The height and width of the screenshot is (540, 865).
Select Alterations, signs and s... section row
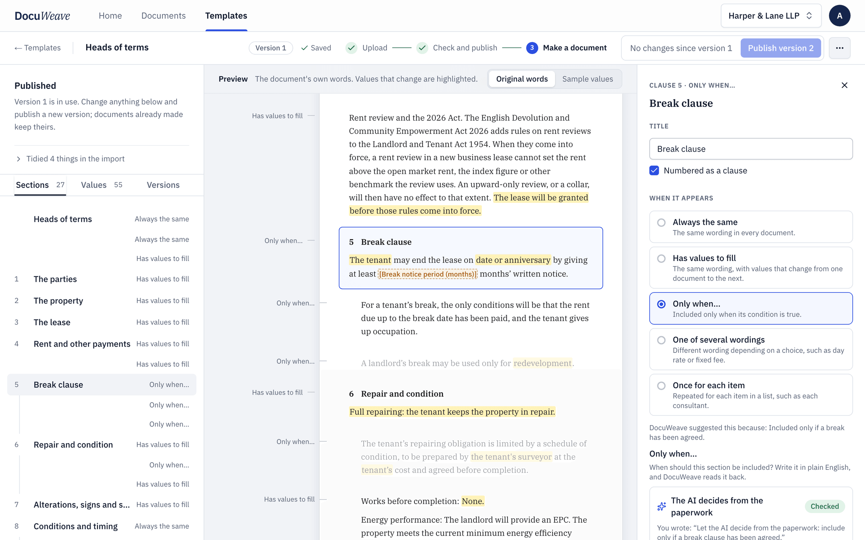tap(102, 505)
